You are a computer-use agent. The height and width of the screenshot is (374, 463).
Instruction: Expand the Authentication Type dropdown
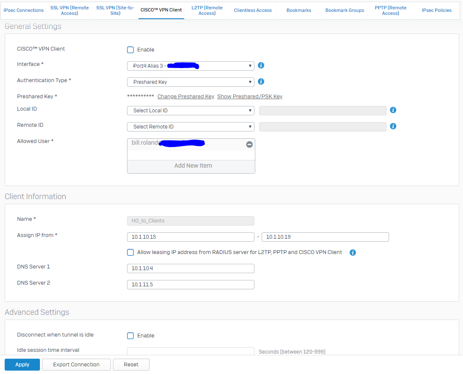pyautogui.click(x=190, y=82)
